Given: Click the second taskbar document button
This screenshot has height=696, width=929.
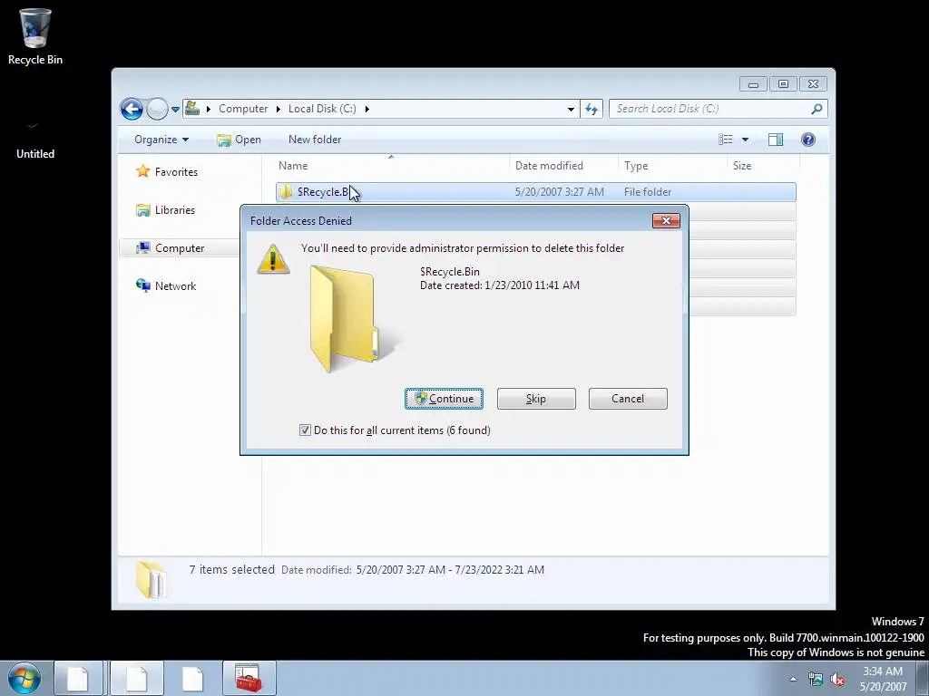Looking at the screenshot, I should click(136, 678).
